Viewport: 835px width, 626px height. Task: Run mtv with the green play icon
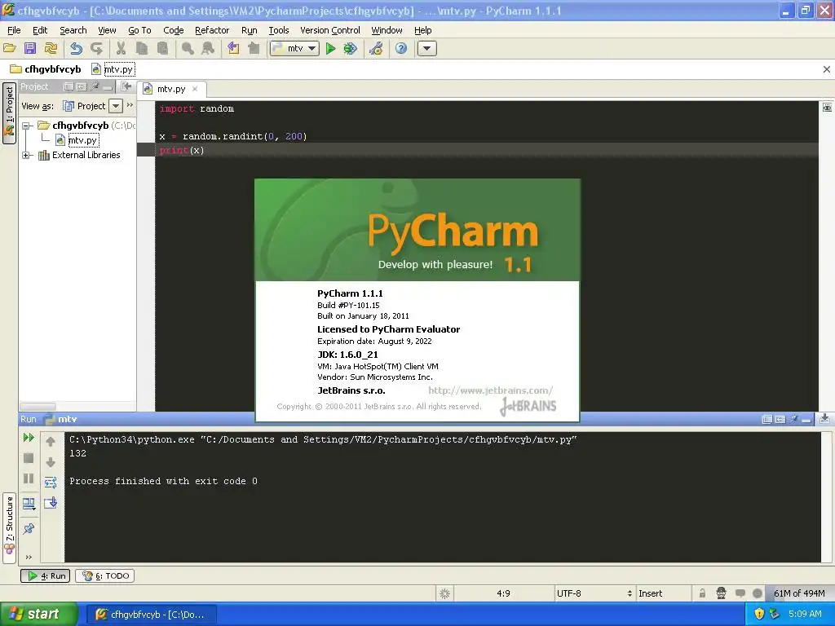331,48
